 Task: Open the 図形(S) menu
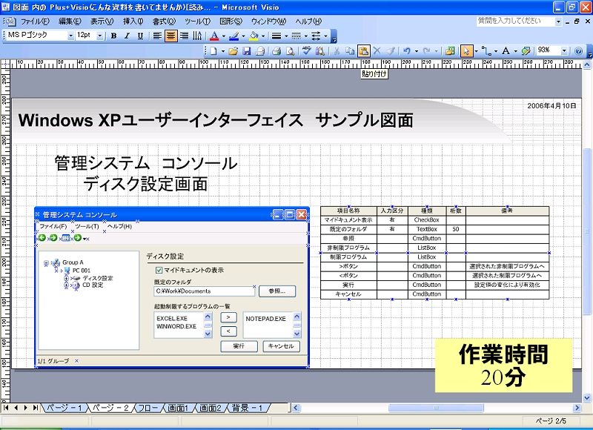point(231,21)
